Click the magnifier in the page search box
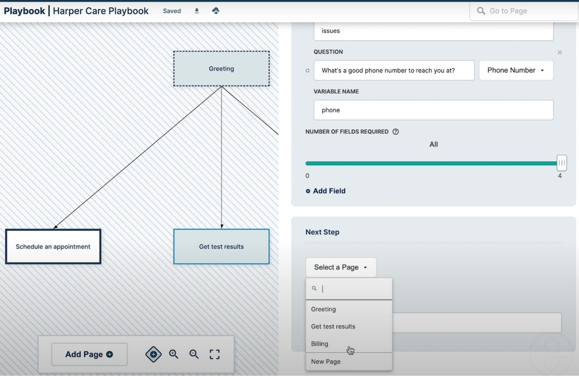579x376 pixels. [x=315, y=288]
